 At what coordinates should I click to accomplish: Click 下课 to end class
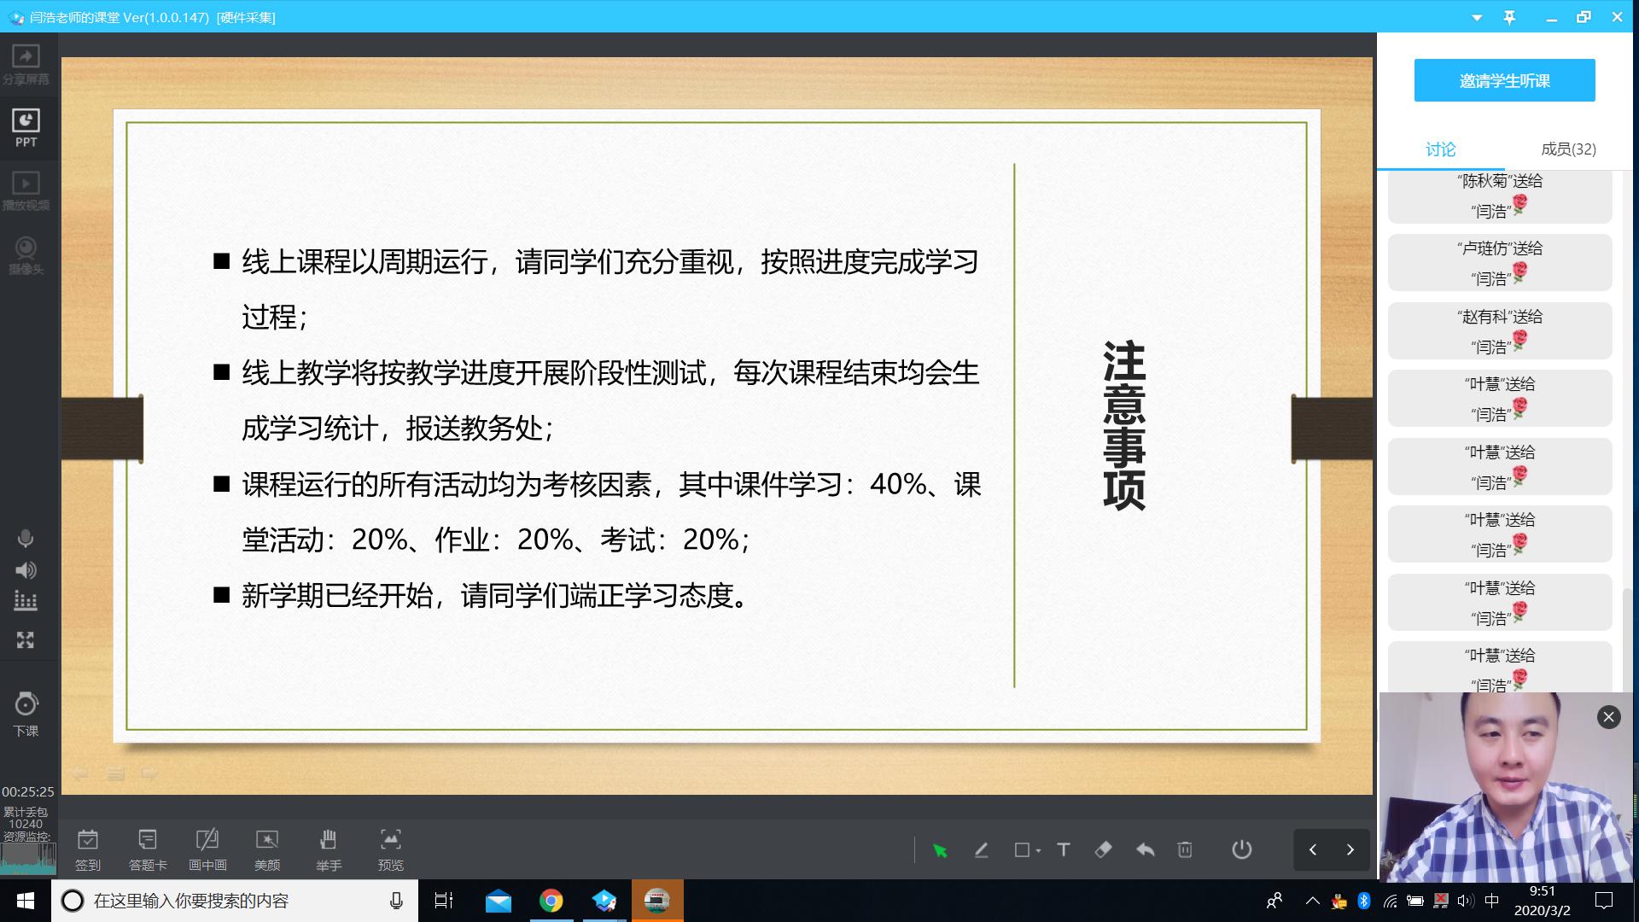[x=26, y=714]
